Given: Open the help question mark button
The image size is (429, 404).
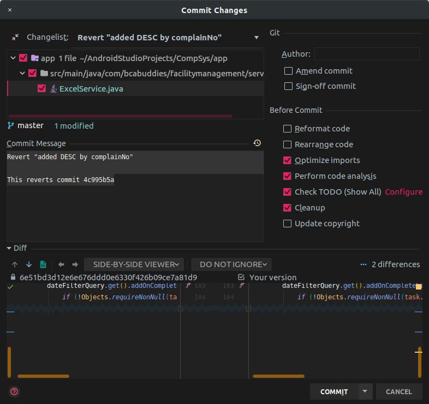Looking at the screenshot, I should (14, 391).
